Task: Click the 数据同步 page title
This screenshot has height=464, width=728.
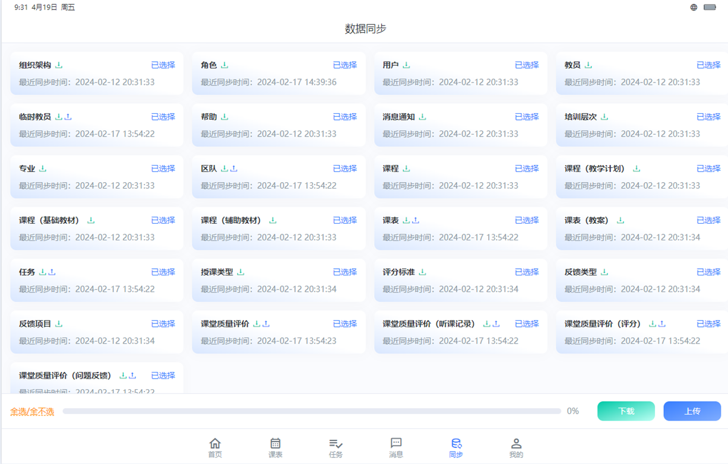Action: click(366, 28)
